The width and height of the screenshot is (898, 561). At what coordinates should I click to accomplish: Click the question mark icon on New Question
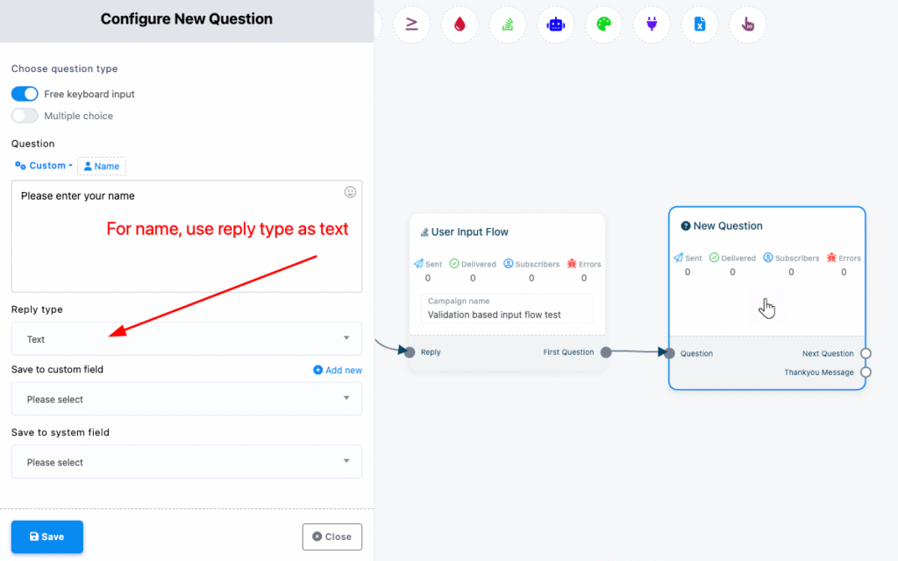point(685,226)
